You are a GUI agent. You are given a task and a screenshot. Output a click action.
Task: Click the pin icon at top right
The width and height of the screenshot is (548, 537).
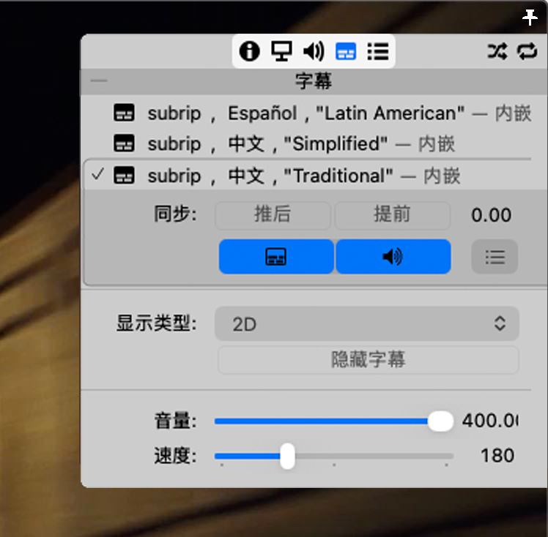(530, 18)
